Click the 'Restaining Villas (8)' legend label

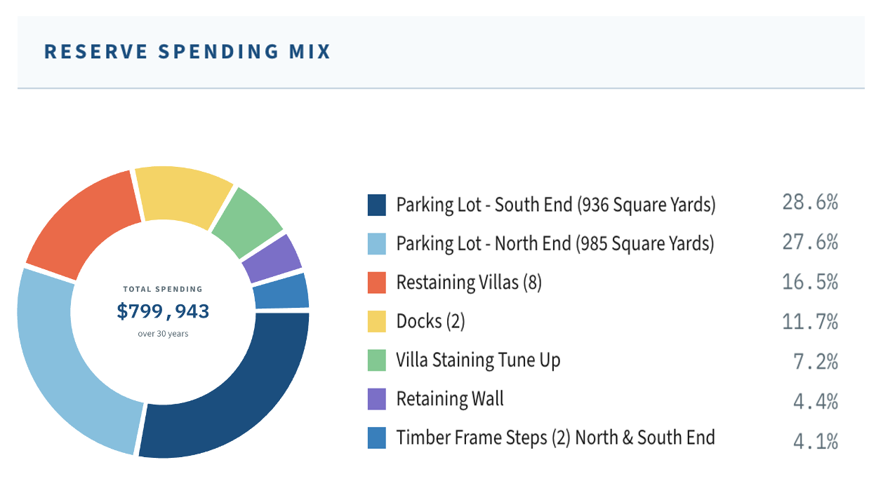coord(469,283)
